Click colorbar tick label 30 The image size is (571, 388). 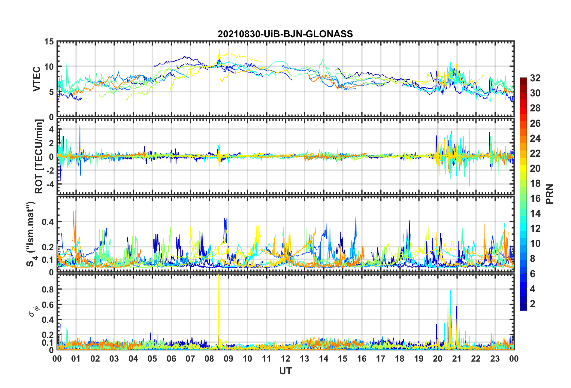535,93
